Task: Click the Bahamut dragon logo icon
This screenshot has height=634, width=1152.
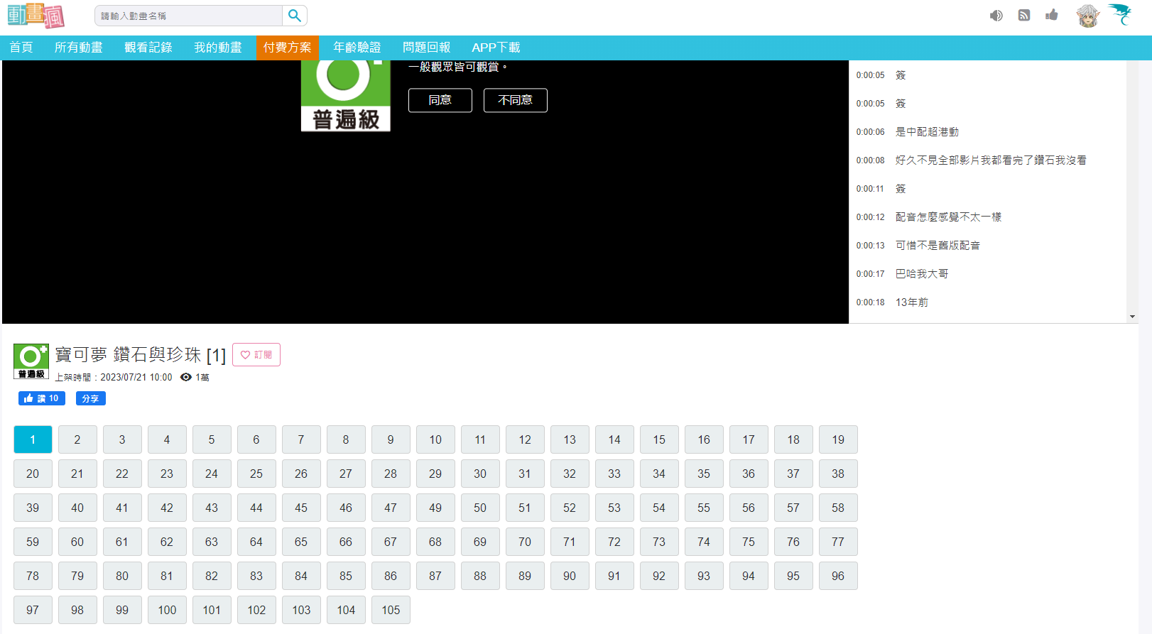Action: (1121, 14)
